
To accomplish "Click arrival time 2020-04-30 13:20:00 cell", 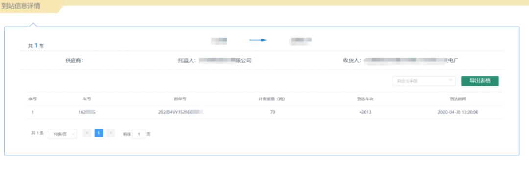I will coord(458,112).
